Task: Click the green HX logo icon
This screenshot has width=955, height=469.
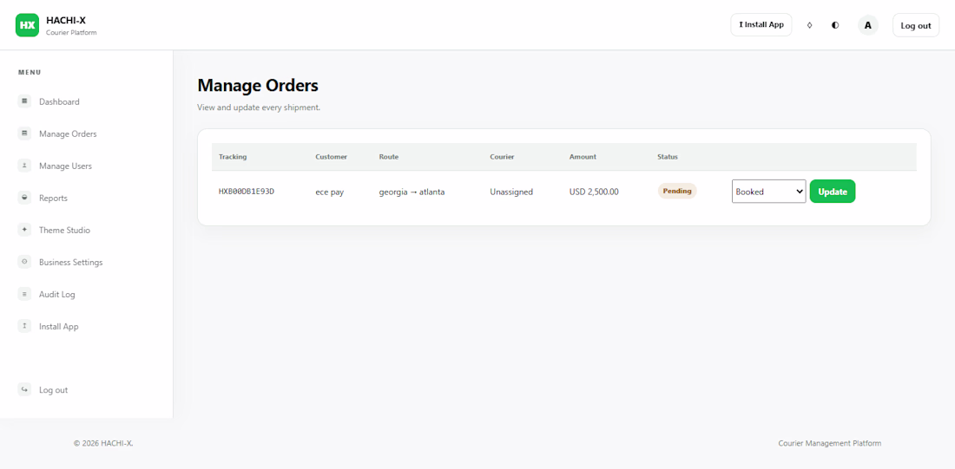Action: pos(27,25)
